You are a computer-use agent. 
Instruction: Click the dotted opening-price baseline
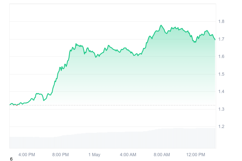pyautogui.click(x=112, y=105)
